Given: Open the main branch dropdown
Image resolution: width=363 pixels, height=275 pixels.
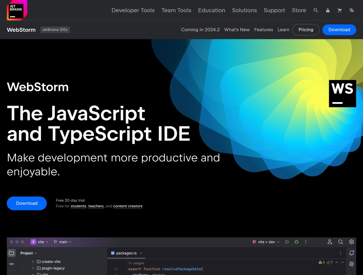Looking at the screenshot, I should click(x=63, y=242).
